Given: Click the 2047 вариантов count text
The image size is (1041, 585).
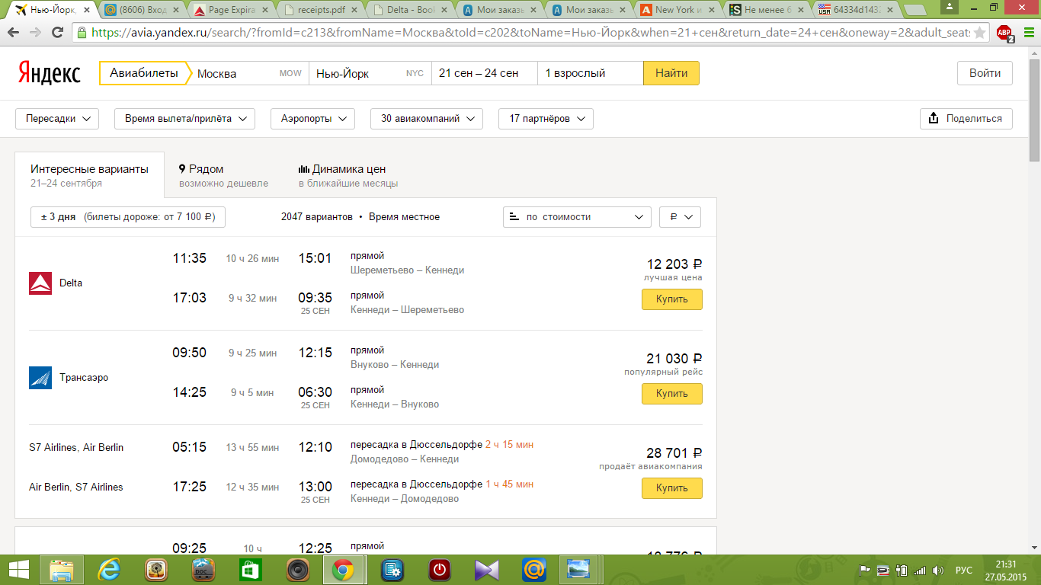Looking at the screenshot, I should [x=316, y=217].
